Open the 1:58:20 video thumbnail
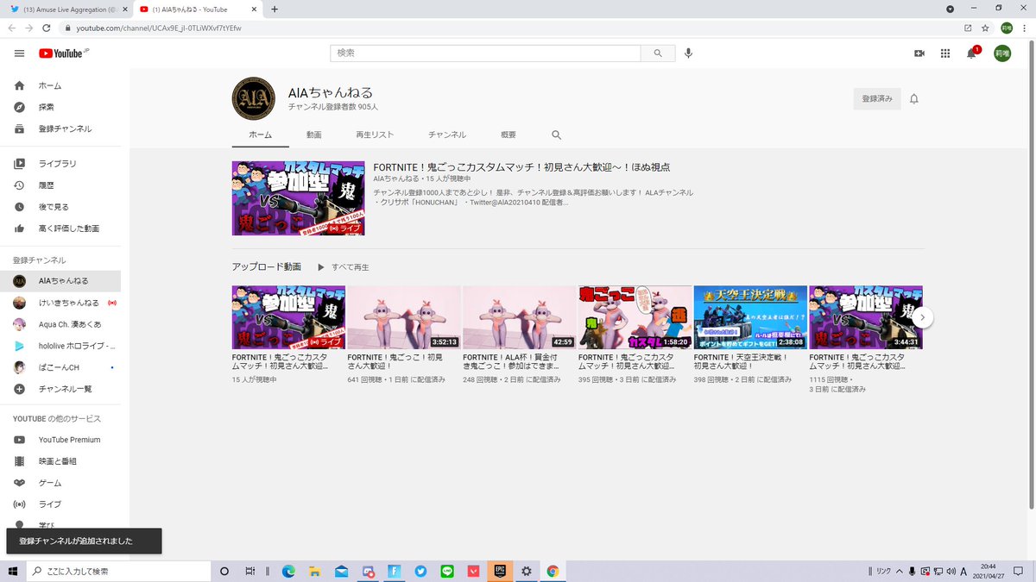The height and width of the screenshot is (582, 1036). tap(635, 317)
